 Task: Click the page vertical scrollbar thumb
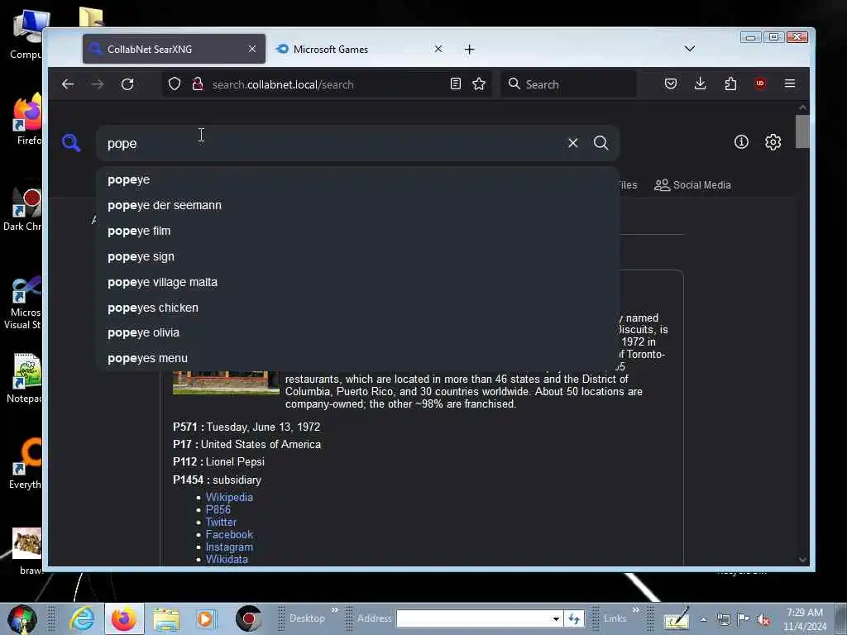[x=802, y=131]
